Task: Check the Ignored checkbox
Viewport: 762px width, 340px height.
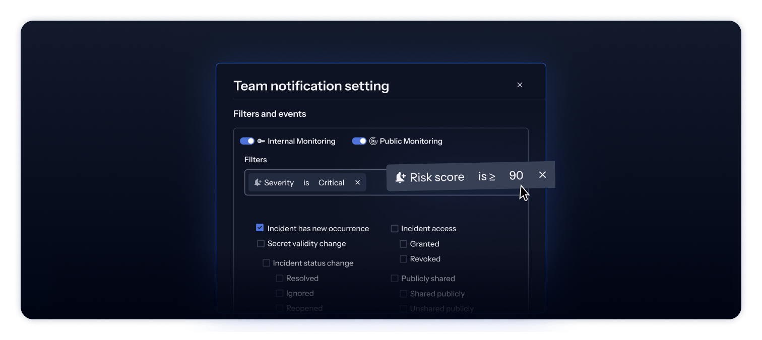Action: click(279, 293)
